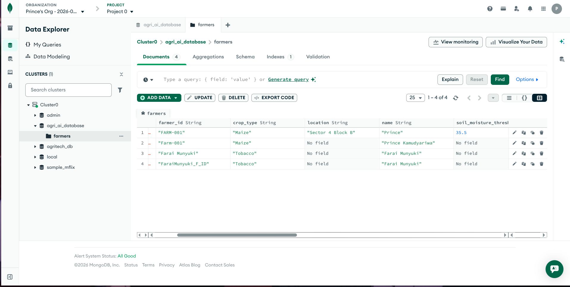This screenshot has height=287, width=570.
Task: Copy the Farm-001 Prince Kamudyariwa document
Action: (x=524, y=143)
